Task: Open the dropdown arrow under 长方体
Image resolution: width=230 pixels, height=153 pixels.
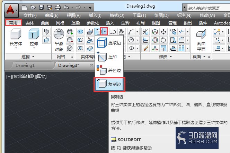Action: point(16,48)
